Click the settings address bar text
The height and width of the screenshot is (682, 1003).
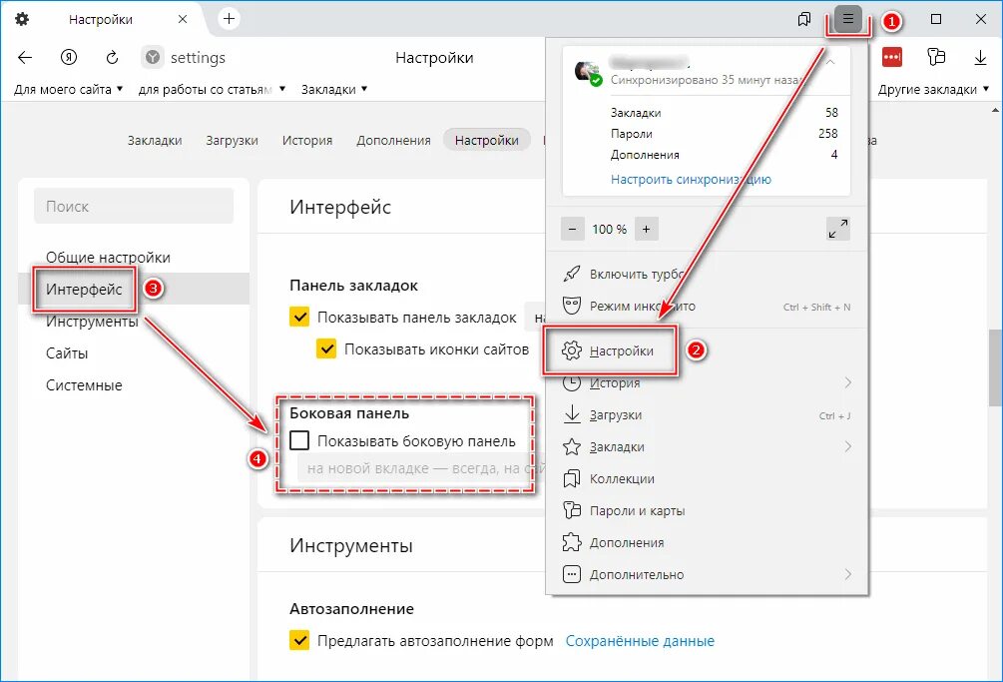pos(198,58)
